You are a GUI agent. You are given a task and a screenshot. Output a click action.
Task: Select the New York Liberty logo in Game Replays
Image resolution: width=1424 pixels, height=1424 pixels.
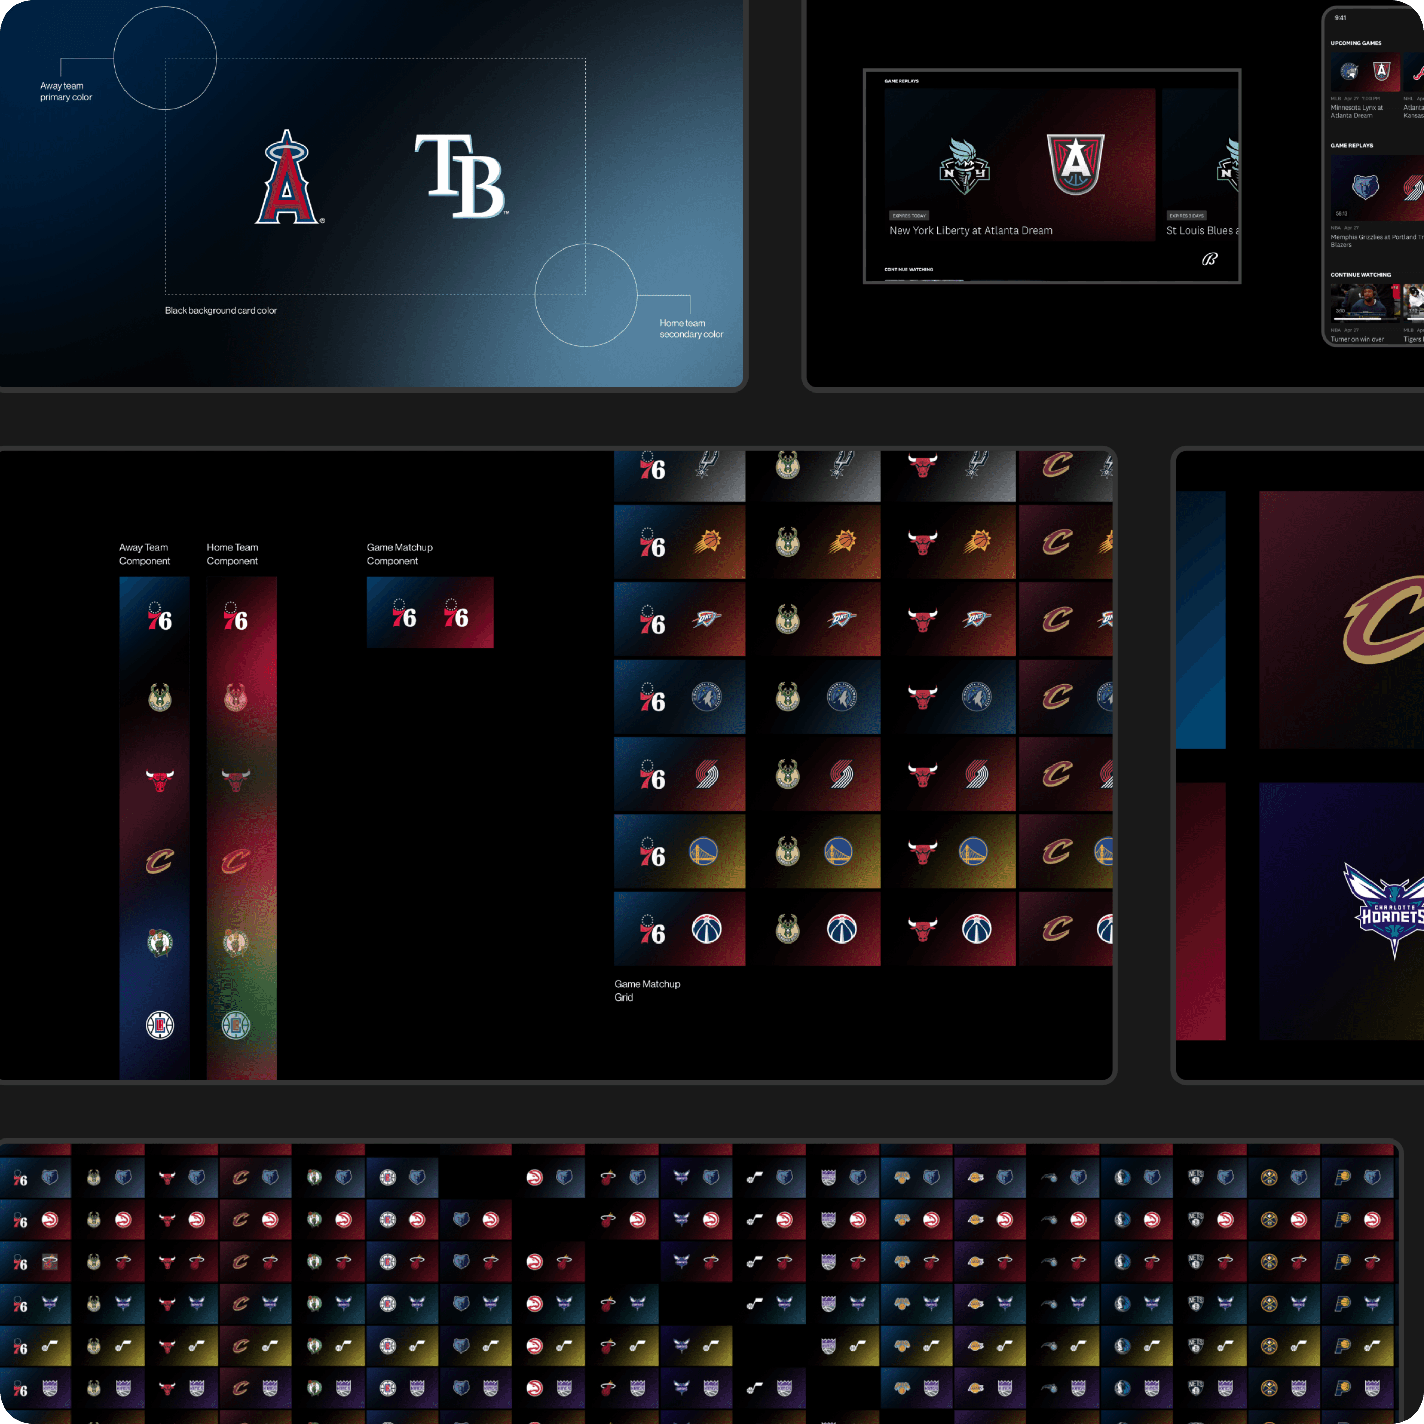pos(964,167)
